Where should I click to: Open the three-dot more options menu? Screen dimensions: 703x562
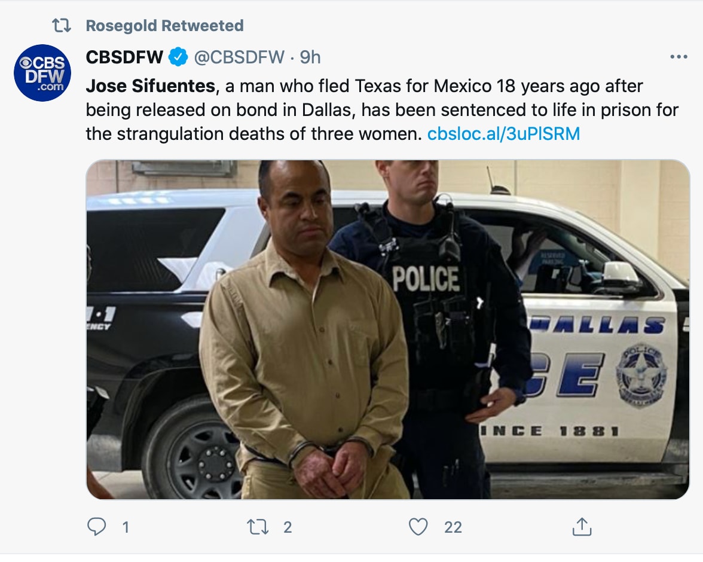(678, 57)
